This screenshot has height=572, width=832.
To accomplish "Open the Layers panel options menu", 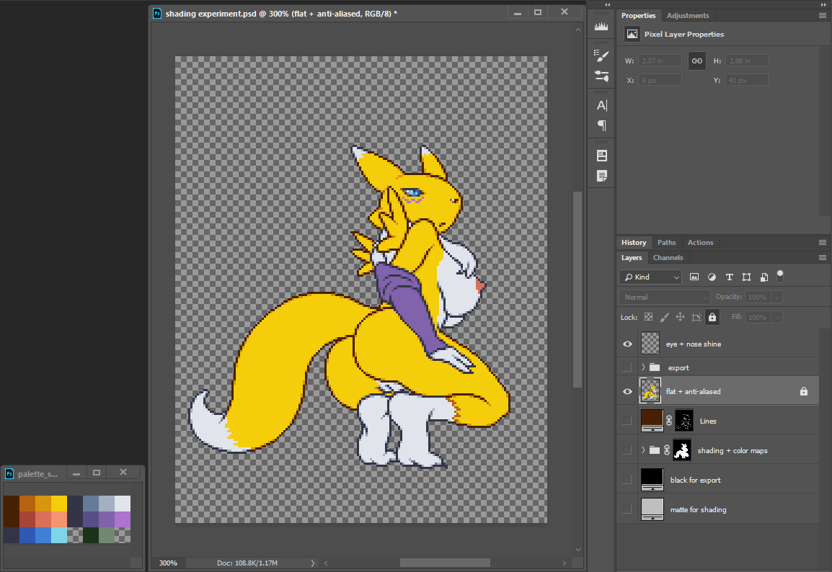I will pyautogui.click(x=822, y=258).
